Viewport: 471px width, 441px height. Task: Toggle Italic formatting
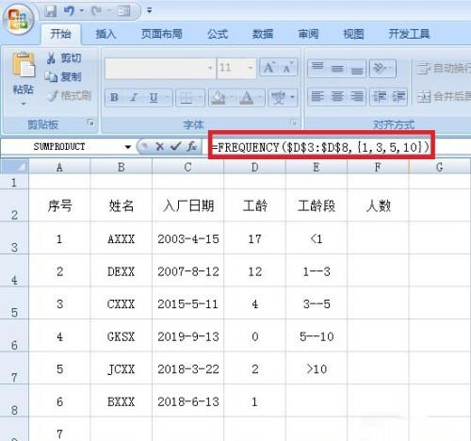[134, 97]
